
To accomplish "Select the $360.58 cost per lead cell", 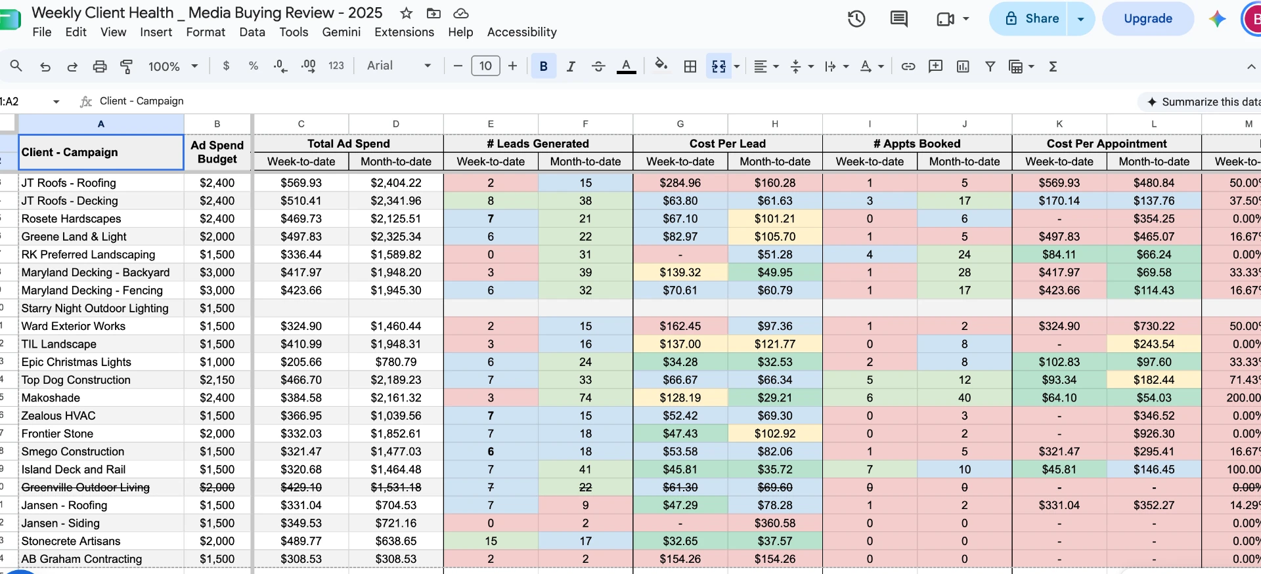I will tap(775, 523).
